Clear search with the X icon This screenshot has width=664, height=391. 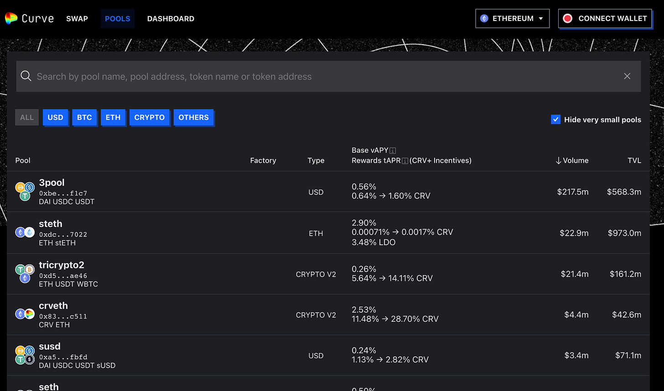coord(627,76)
